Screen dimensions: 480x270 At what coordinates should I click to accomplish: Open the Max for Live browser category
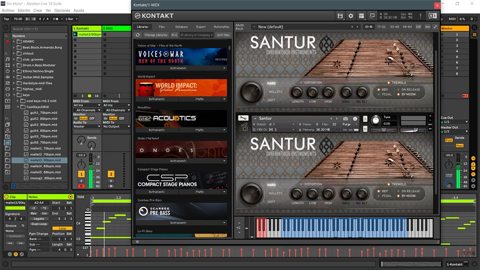click(8, 89)
